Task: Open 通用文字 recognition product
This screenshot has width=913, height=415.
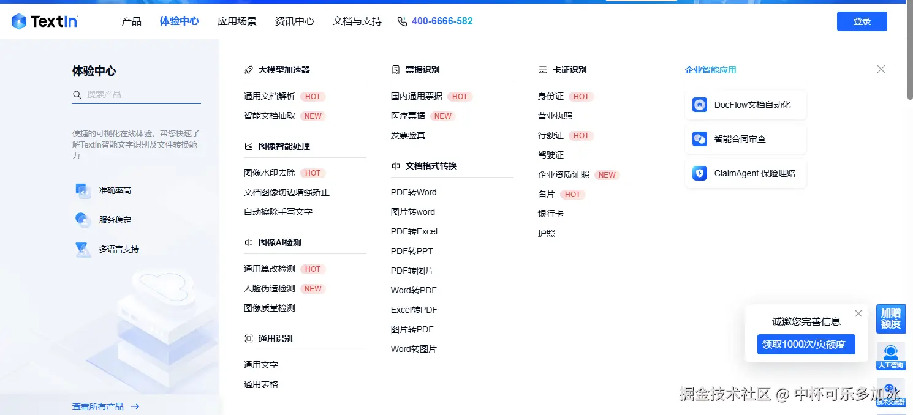Action: 261,365
